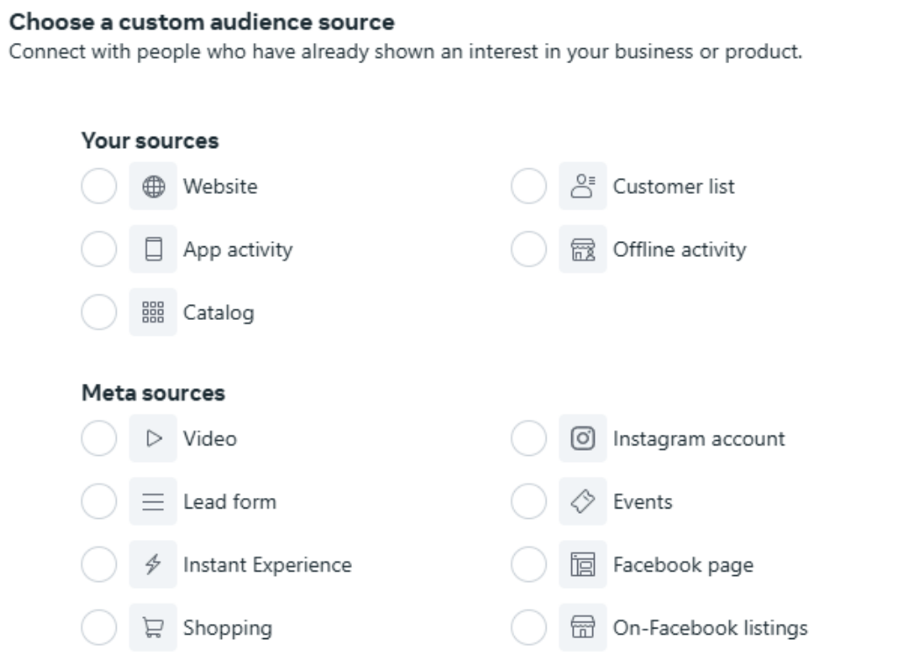Viewport: 908px width, 668px height.
Task: Select the Catalog radio button
Action: (98, 313)
